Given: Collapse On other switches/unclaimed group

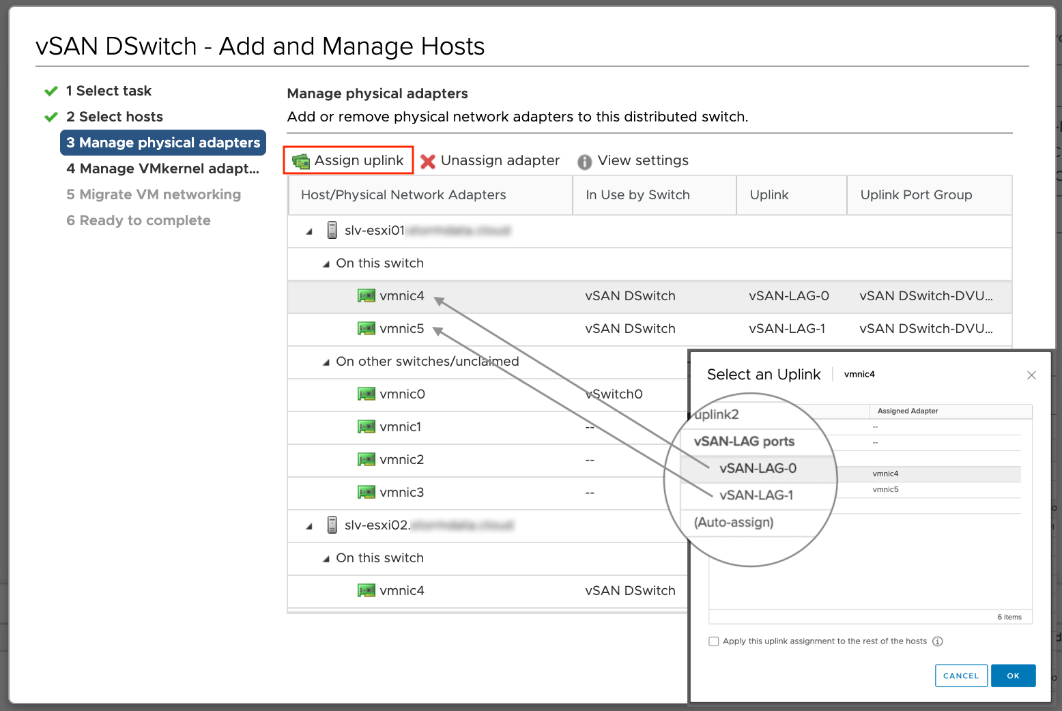Looking at the screenshot, I should pos(326,362).
